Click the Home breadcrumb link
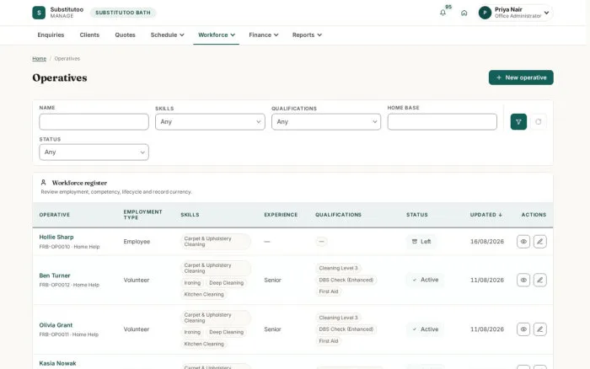Image resolution: width=590 pixels, height=369 pixels. point(39,59)
